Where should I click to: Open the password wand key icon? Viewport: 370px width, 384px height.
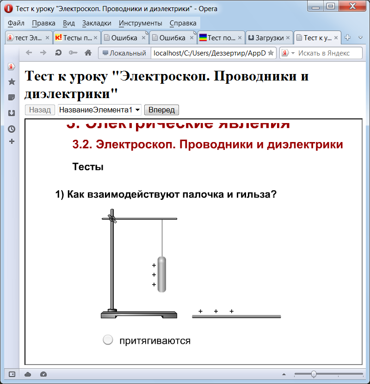pos(73,53)
